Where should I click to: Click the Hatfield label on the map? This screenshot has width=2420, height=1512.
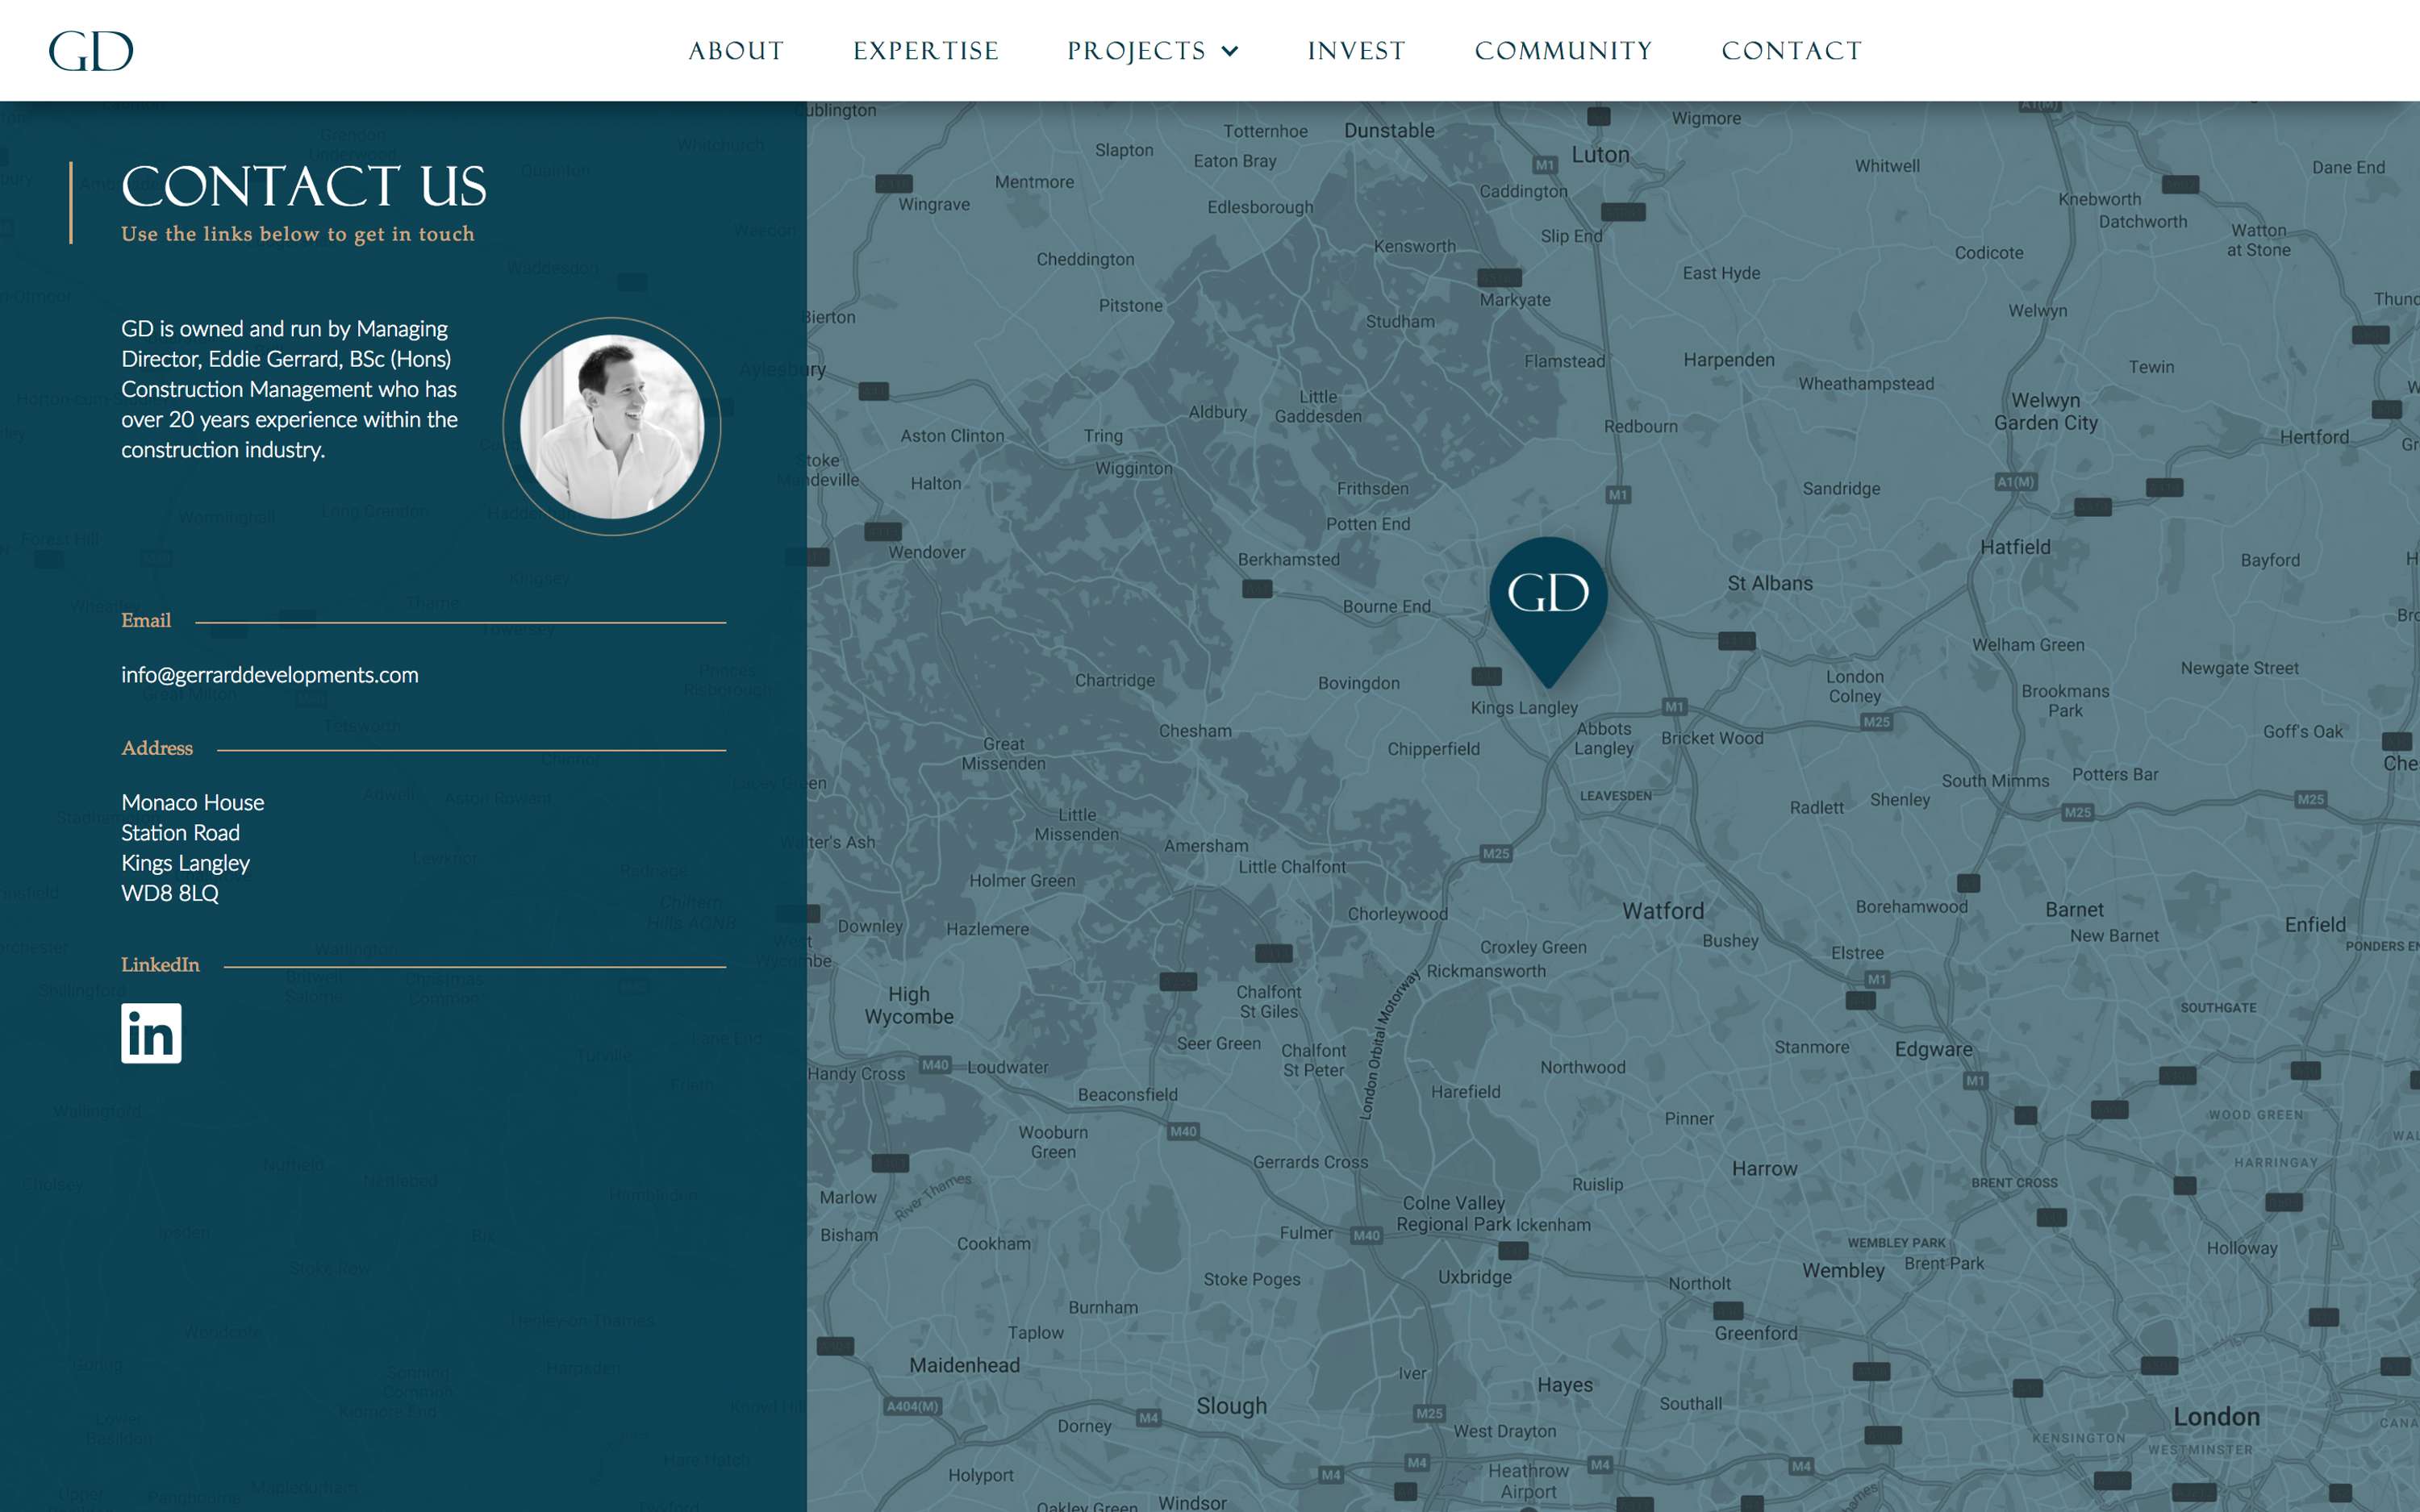(2015, 547)
